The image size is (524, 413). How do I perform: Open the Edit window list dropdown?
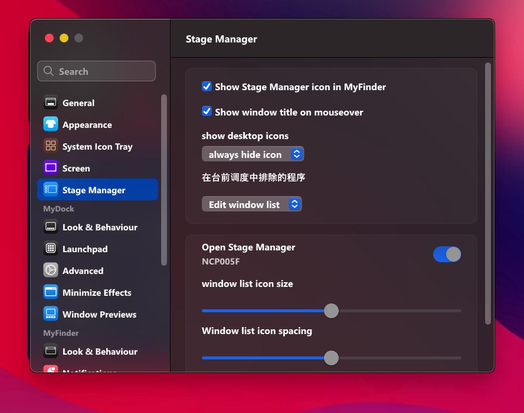251,204
